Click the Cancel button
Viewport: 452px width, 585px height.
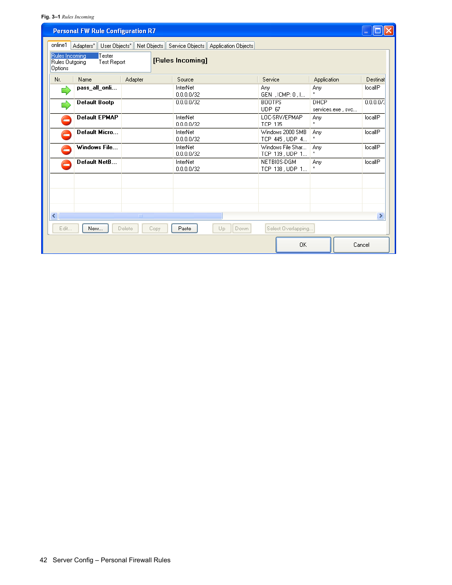click(x=361, y=245)
